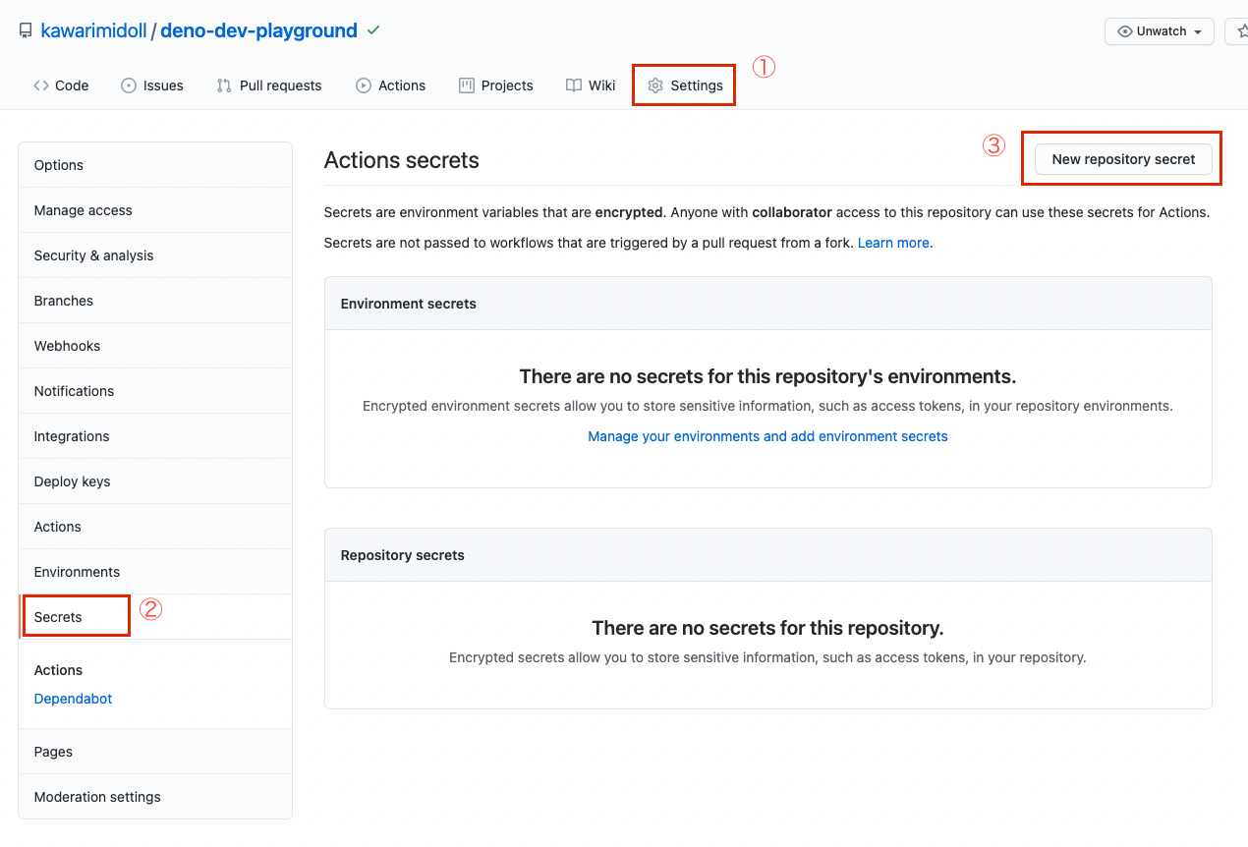Open the kawarimidoll owner link
This screenshot has height=847, width=1248.
point(94,30)
